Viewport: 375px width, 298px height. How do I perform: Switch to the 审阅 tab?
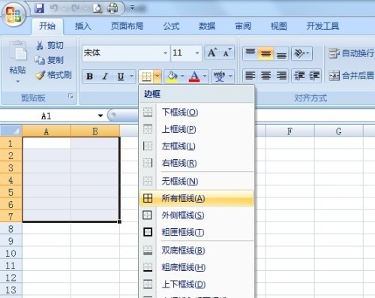coord(243,26)
